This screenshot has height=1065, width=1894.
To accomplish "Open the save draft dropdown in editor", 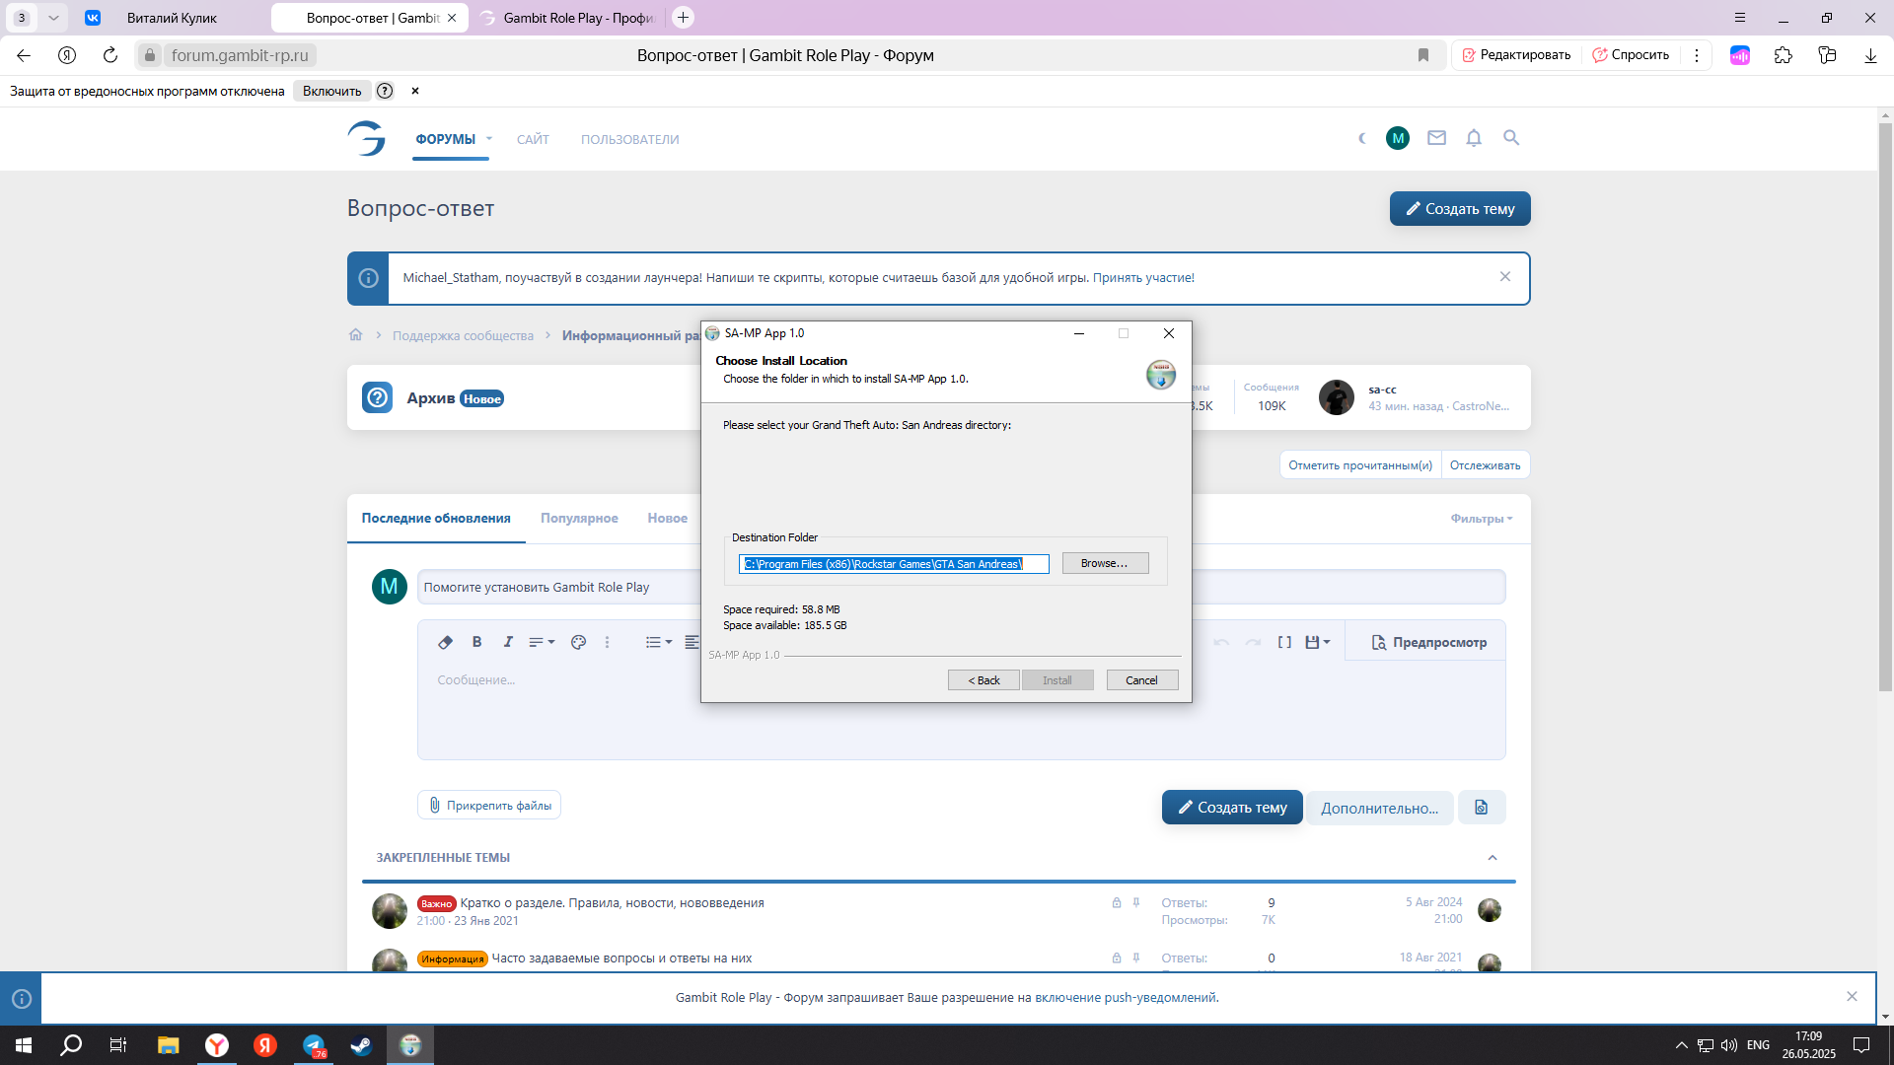I will pyautogui.click(x=1317, y=642).
